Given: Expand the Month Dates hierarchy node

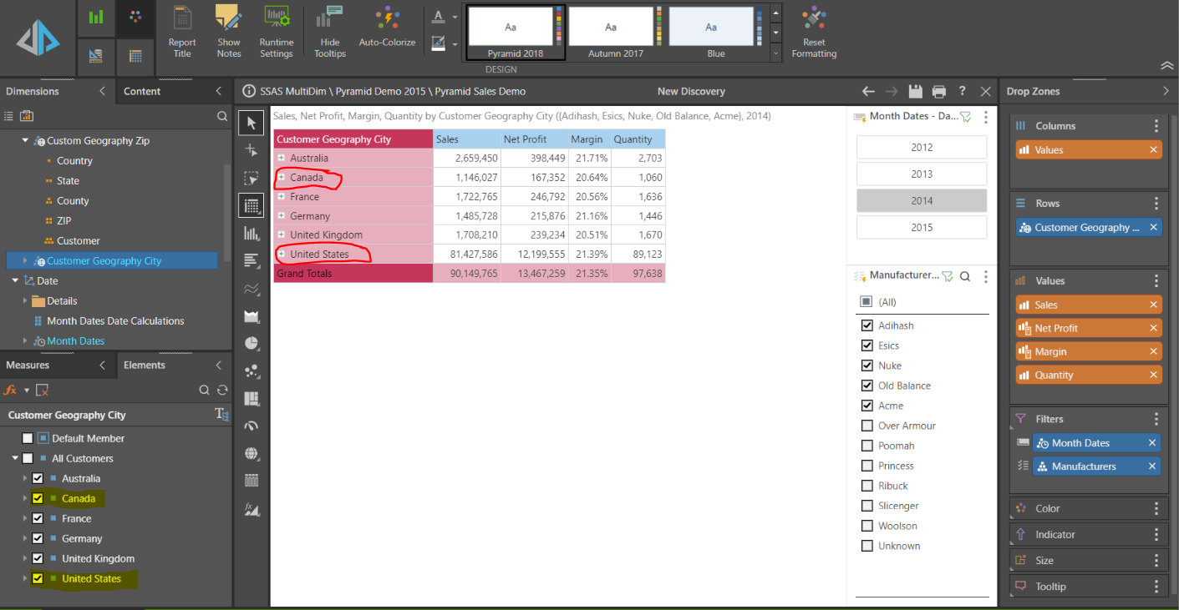Looking at the screenshot, I should [x=25, y=340].
